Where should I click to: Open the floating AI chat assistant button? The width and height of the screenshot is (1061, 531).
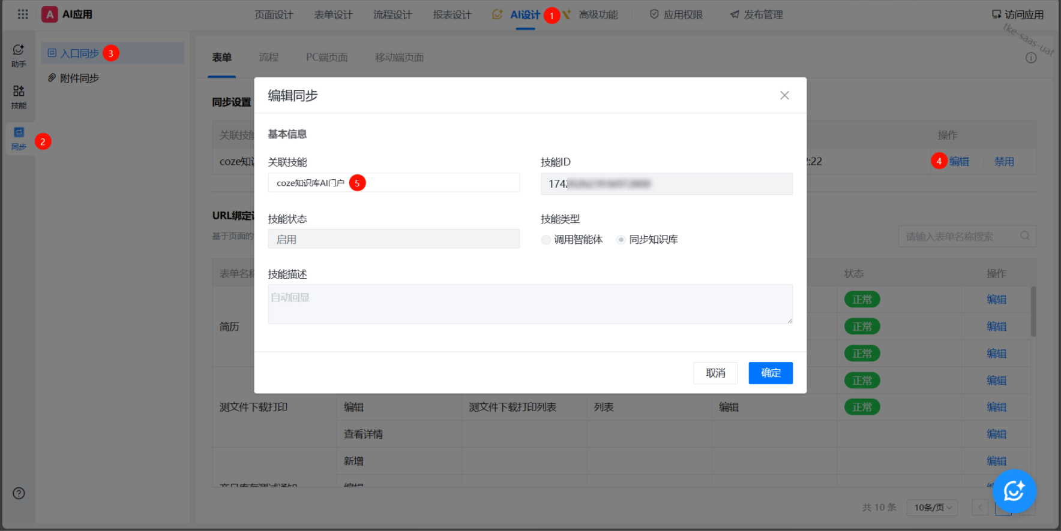coord(1014,491)
